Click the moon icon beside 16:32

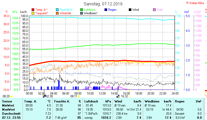tap(118, 96)
